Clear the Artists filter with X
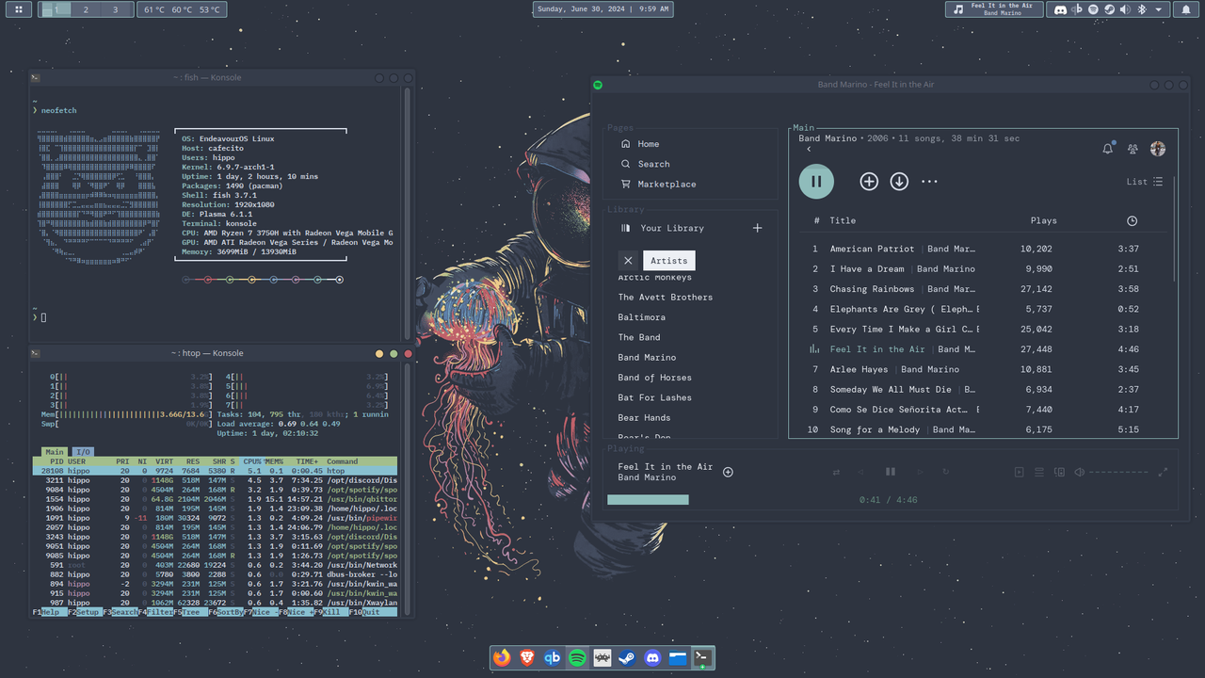Image resolution: width=1205 pixels, height=678 pixels. tap(628, 261)
